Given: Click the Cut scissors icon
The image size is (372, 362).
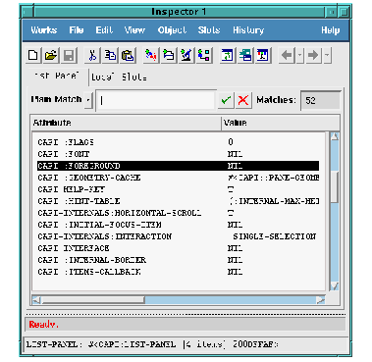Looking at the screenshot, I should pos(92,55).
